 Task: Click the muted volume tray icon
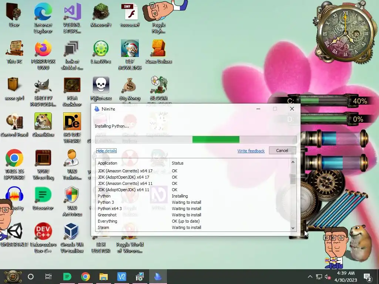(328, 277)
